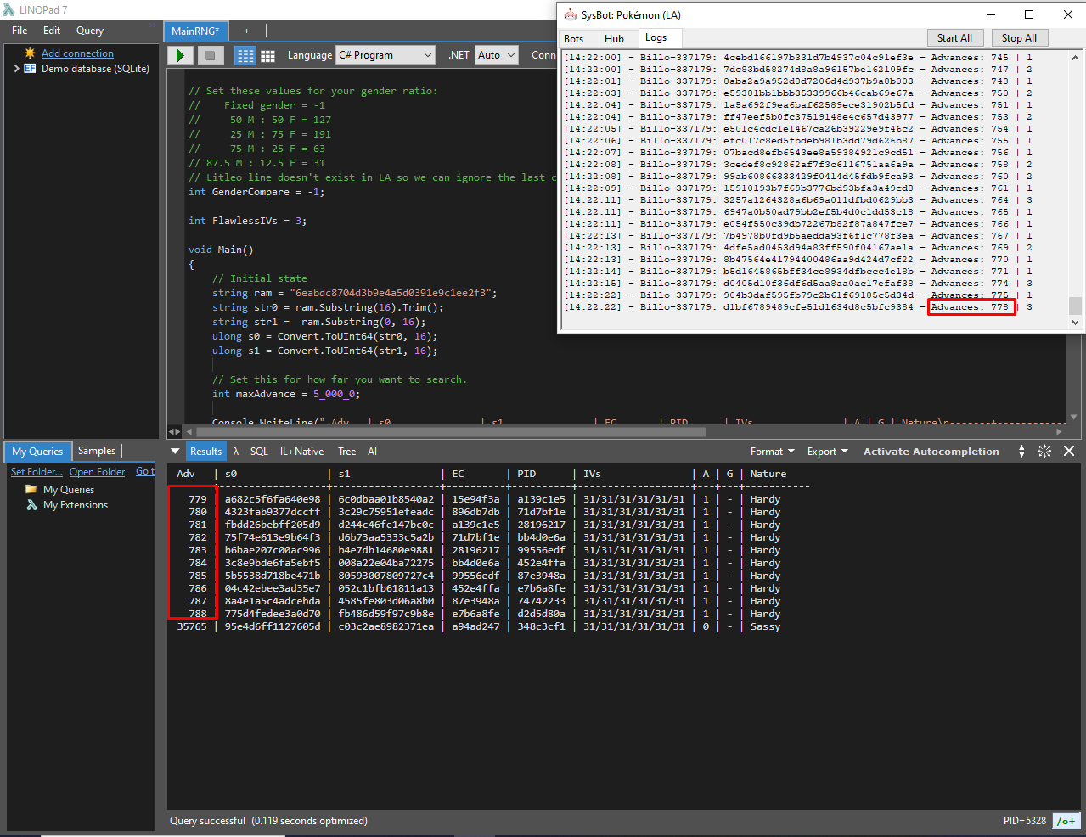Click the editor split-arrows icon at bottom-left
Image resolution: width=1086 pixels, height=837 pixels.
pyautogui.click(x=174, y=431)
